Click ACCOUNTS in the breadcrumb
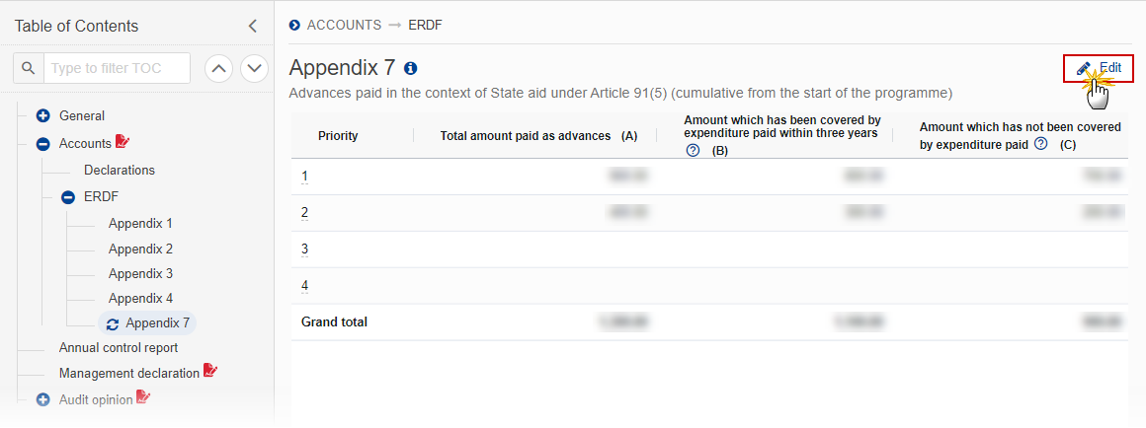 coord(344,25)
